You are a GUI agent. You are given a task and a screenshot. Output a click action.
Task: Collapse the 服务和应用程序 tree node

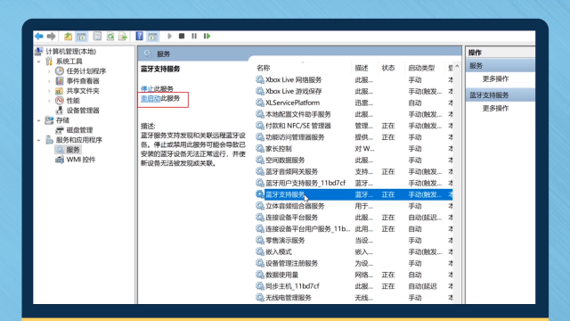[39, 140]
